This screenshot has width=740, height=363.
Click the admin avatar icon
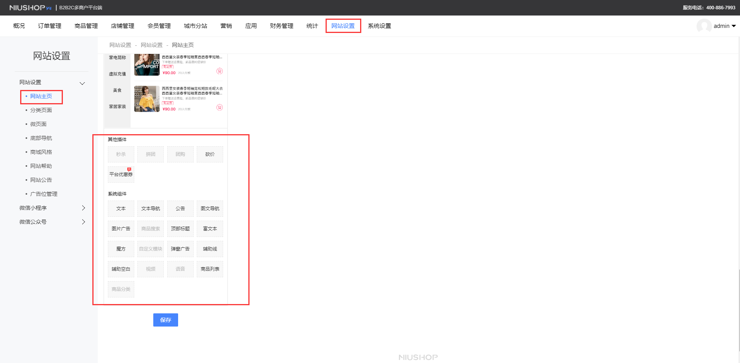pyautogui.click(x=704, y=26)
